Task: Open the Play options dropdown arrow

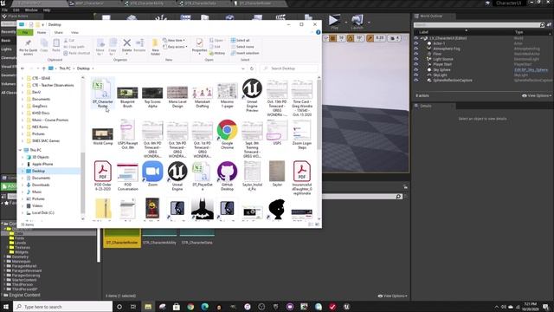Action: pyautogui.click(x=345, y=23)
